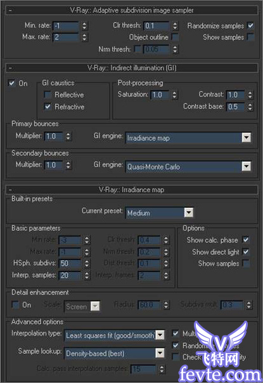Click the Secondary bounces Multiplier spinner

pyautogui.click(x=68, y=165)
